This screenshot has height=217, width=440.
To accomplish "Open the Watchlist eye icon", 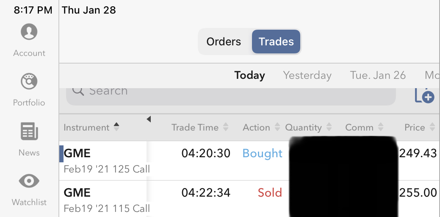I will click(x=29, y=181).
